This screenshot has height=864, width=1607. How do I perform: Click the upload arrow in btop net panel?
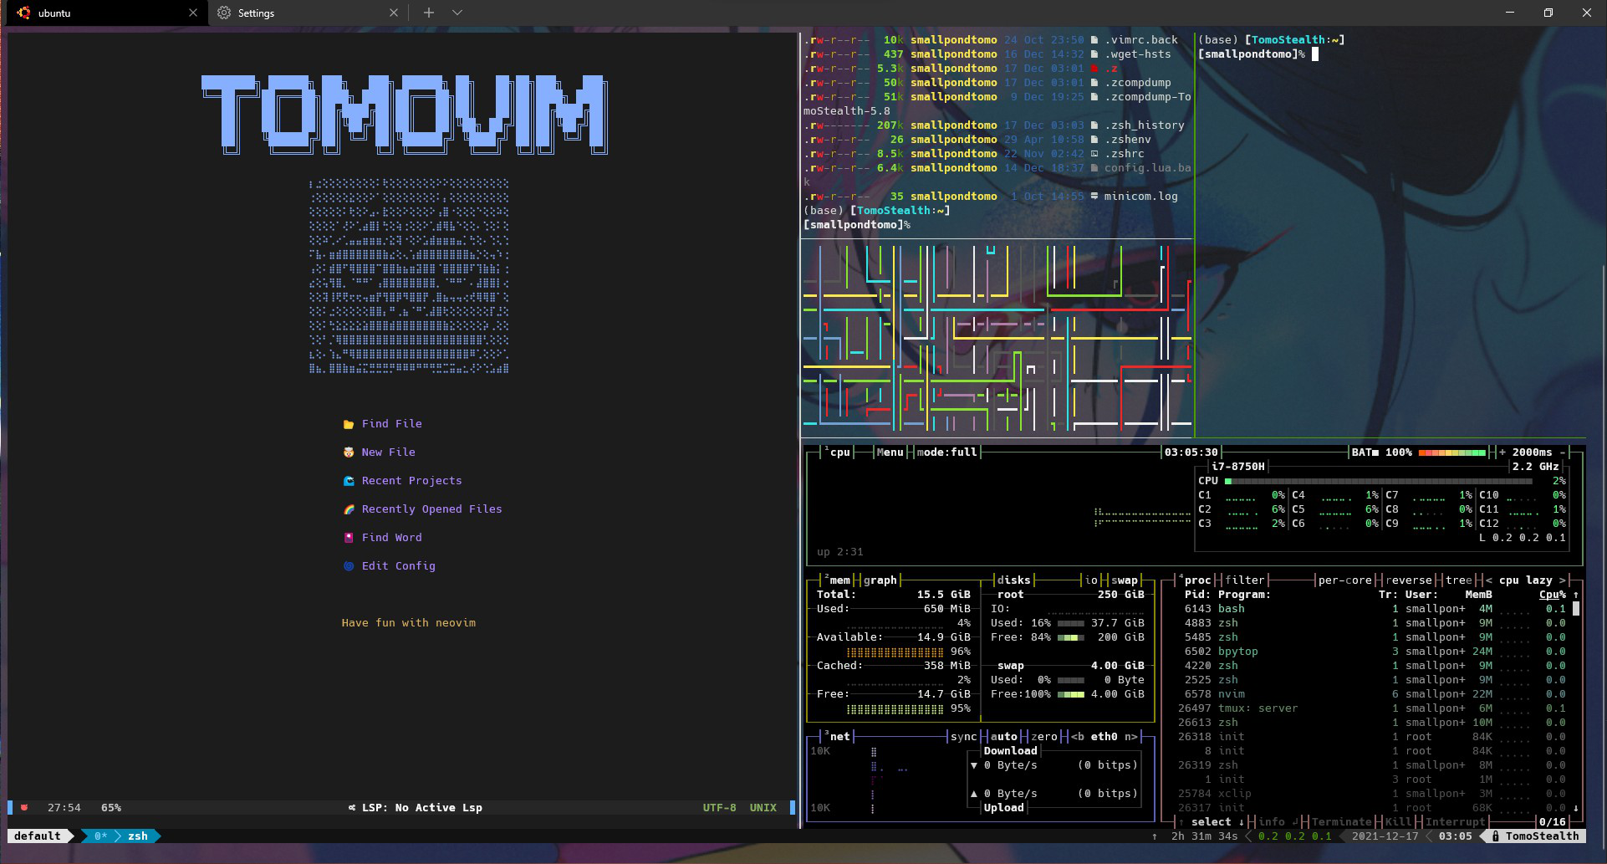click(x=974, y=794)
